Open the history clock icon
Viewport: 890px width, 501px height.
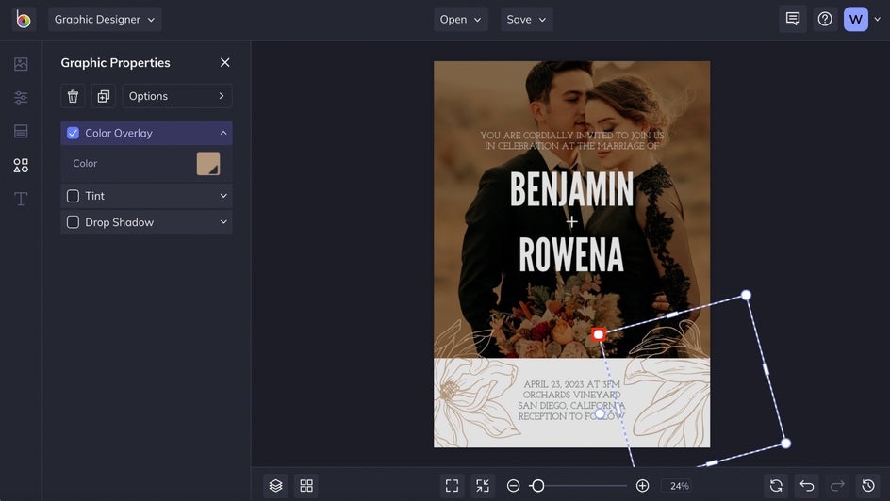pyautogui.click(x=868, y=486)
